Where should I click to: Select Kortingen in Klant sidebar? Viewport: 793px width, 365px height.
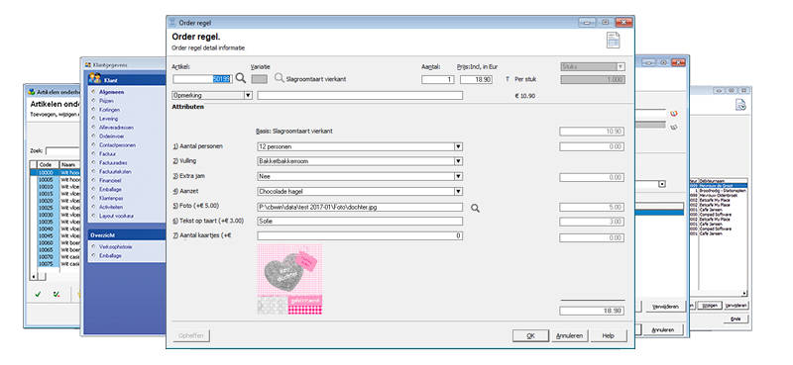[x=109, y=110]
